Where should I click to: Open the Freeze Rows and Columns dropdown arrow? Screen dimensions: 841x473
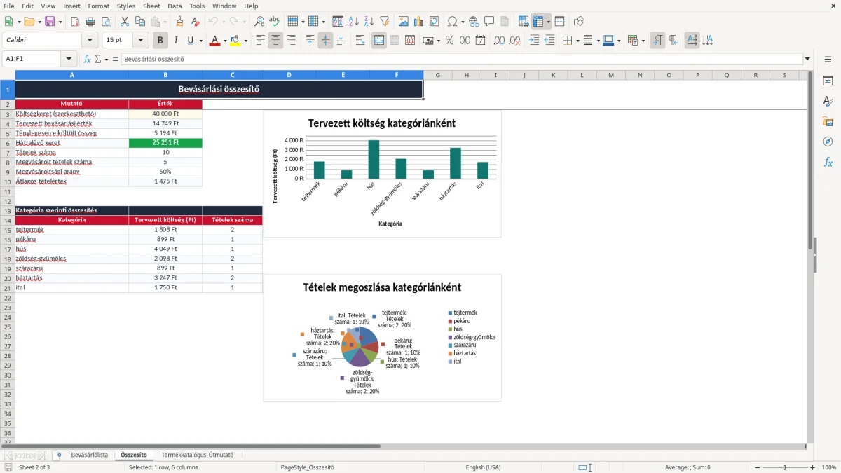coord(549,22)
